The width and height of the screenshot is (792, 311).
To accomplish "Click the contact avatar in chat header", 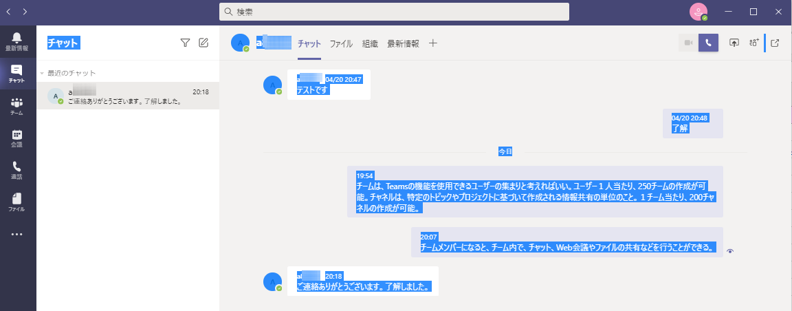I will point(240,43).
